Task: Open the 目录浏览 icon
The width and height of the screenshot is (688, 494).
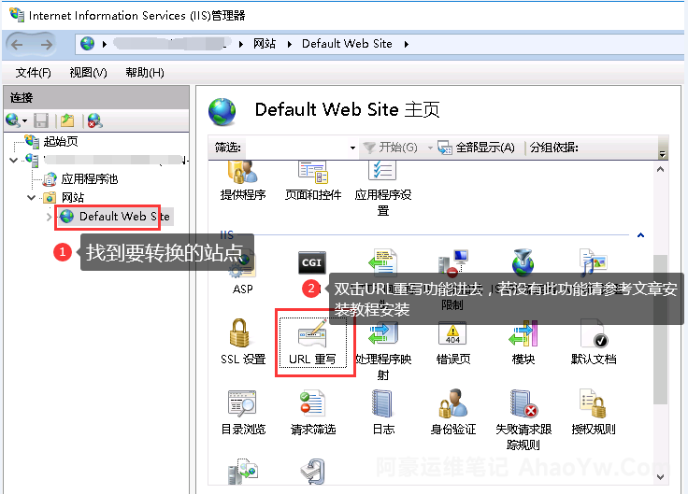Action: click(x=243, y=406)
